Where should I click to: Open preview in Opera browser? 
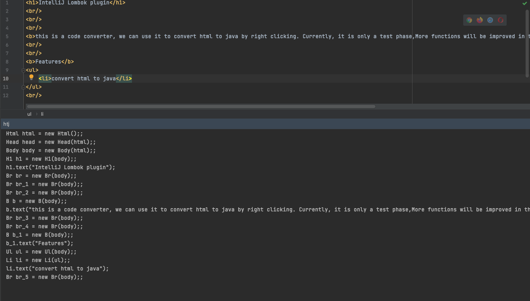pos(501,20)
